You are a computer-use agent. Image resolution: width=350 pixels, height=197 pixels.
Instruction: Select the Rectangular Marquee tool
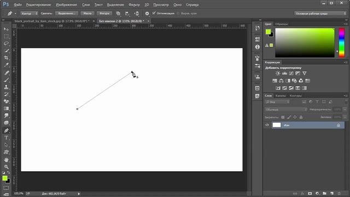click(x=6, y=37)
